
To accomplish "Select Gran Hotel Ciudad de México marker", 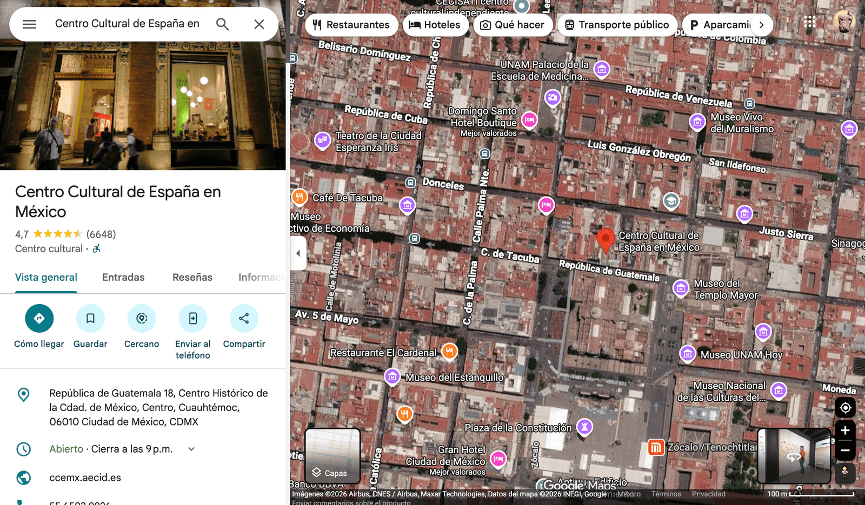I will pyautogui.click(x=498, y=459).
